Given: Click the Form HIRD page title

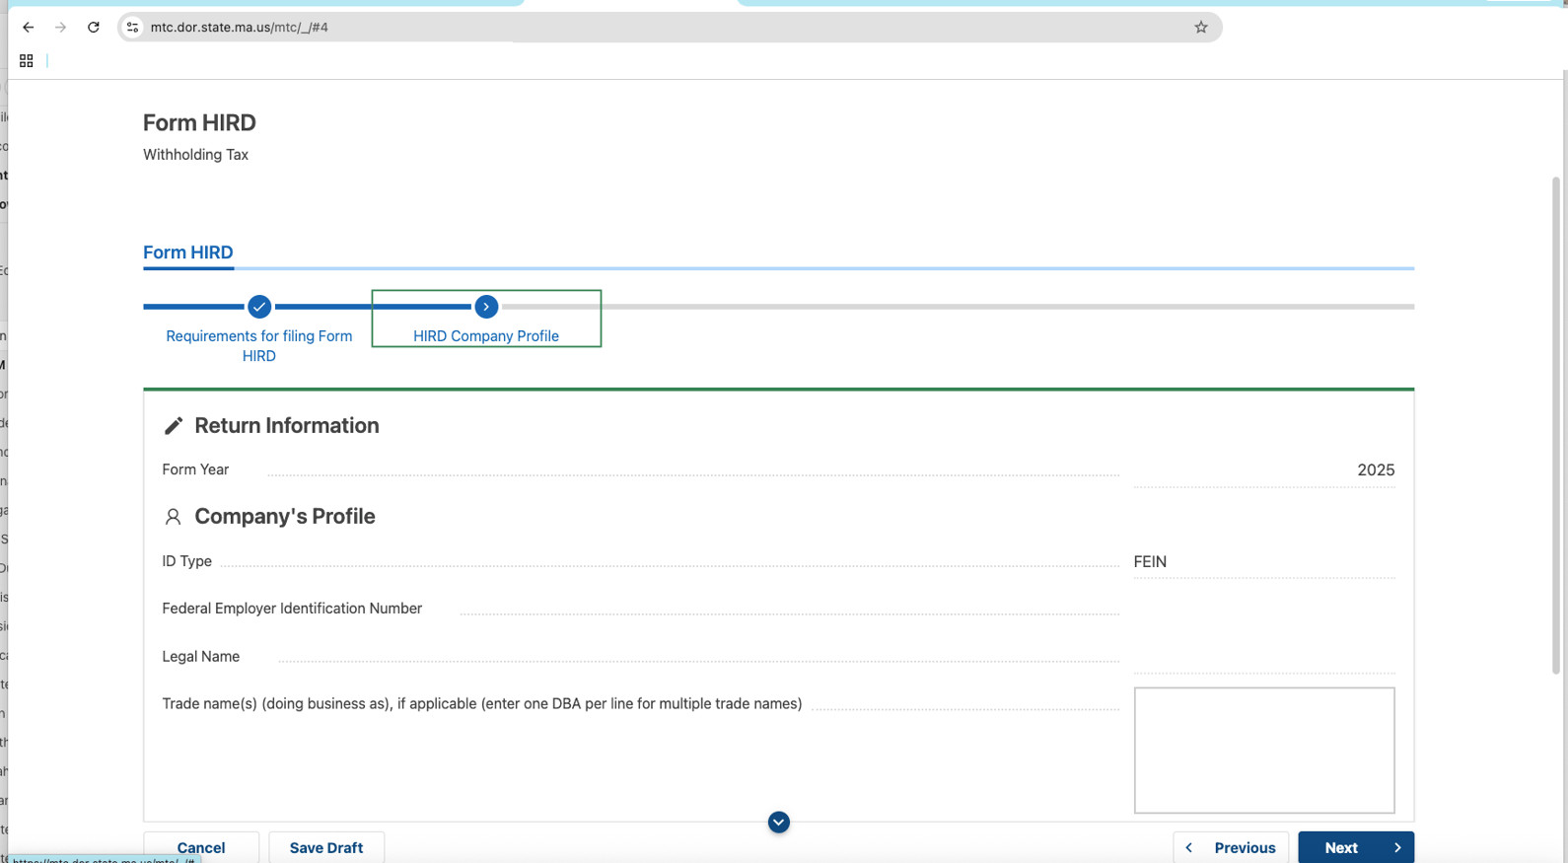Looking at the screenshot, I should click(199, 122).
